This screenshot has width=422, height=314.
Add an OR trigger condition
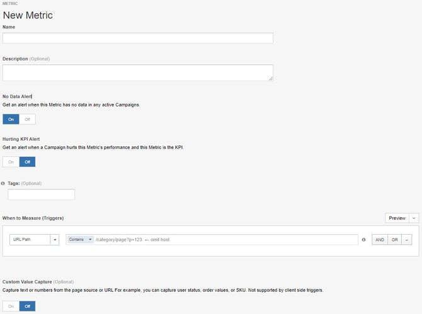tap(394, 240)
